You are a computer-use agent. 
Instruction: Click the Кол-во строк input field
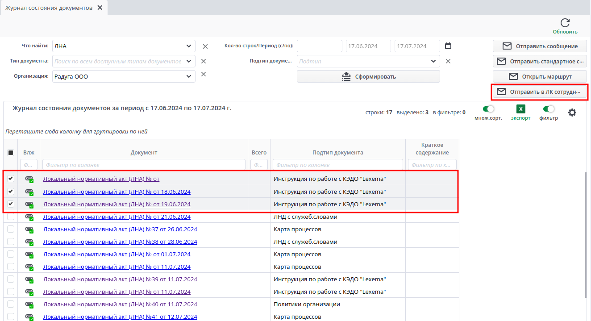(319, 46)
